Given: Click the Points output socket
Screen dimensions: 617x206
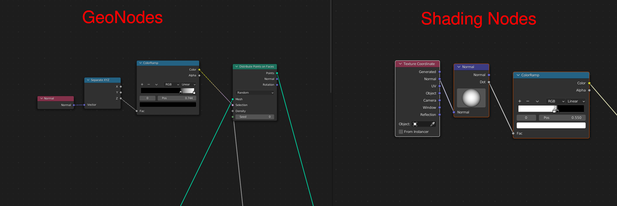Looking at the screenshot, I should 277,73.
